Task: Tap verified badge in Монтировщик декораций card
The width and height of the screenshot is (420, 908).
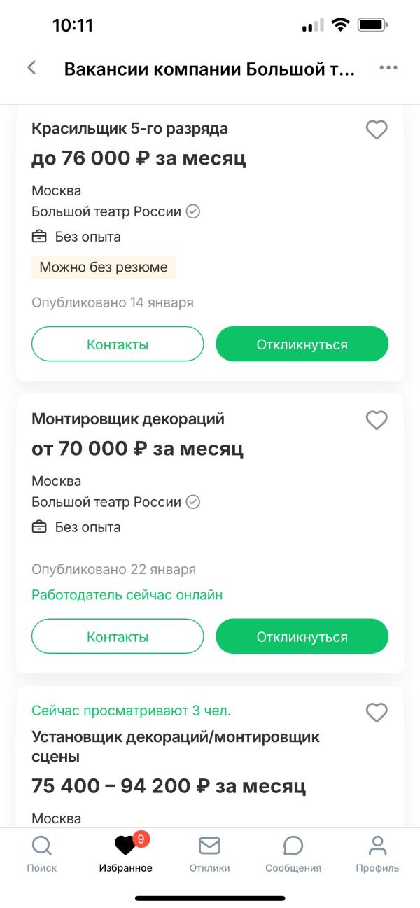Action: coord(193,502)
